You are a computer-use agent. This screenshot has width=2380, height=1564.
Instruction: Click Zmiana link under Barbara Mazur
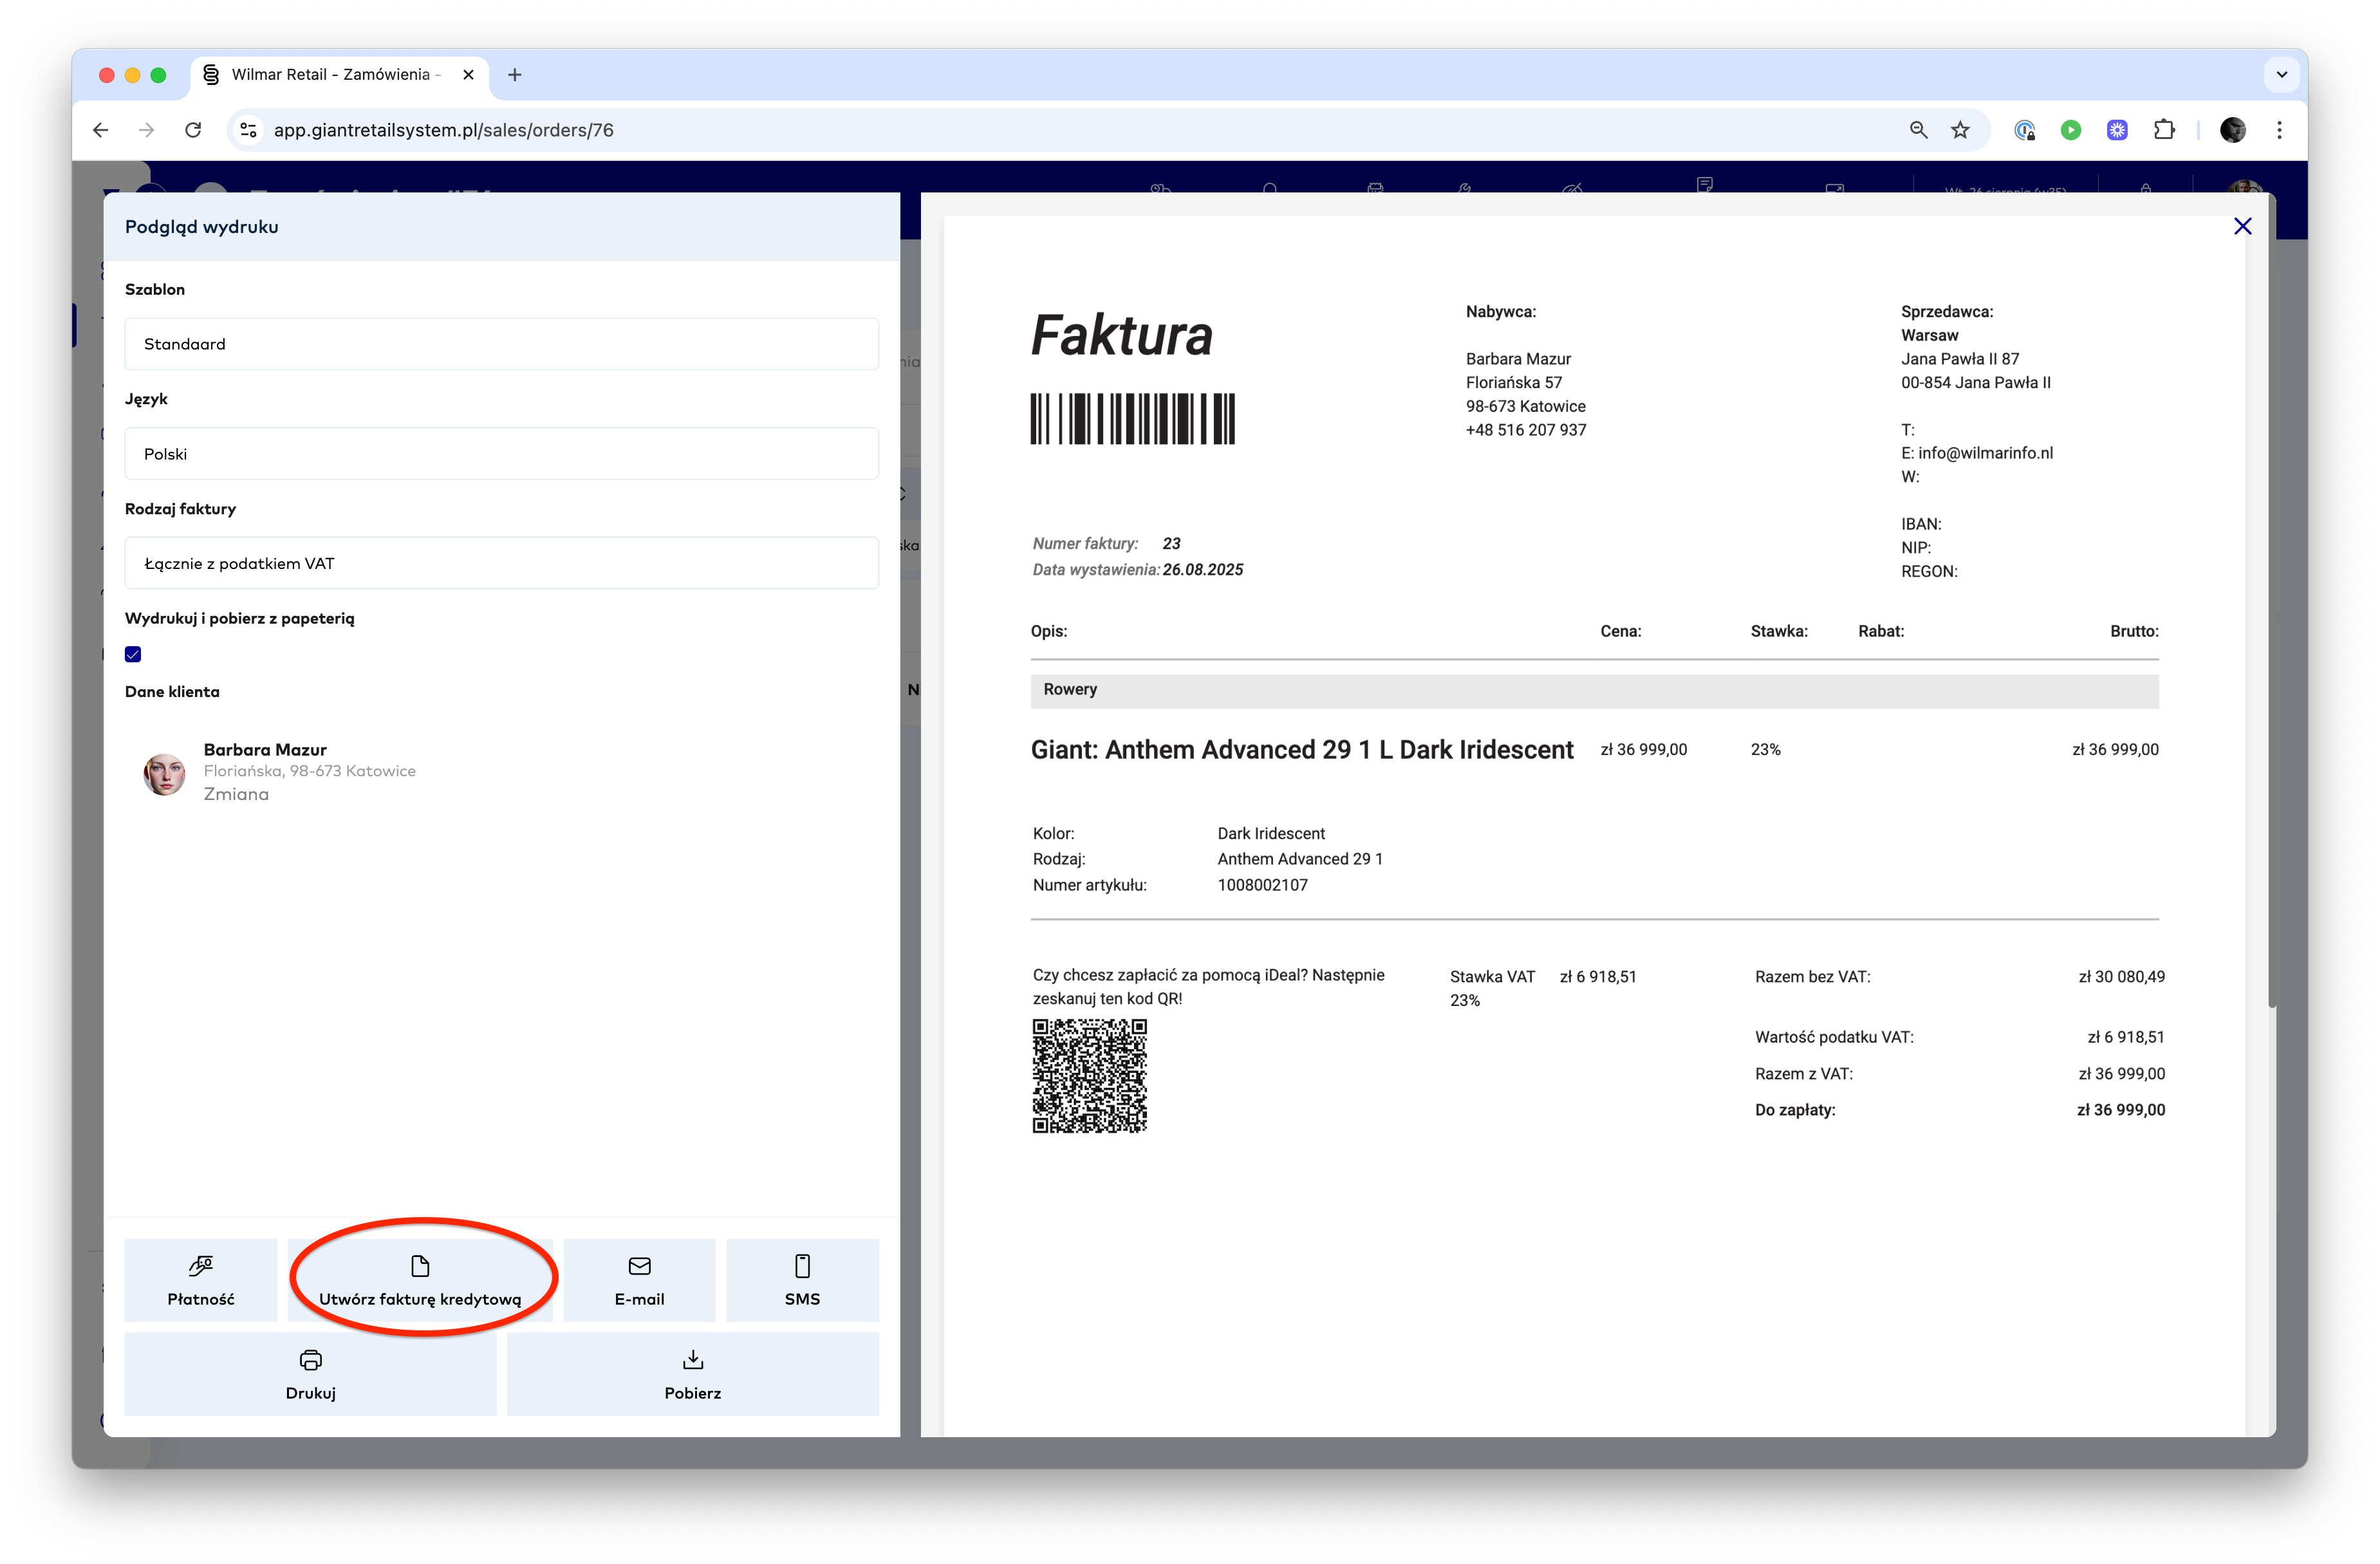click(236, 794)
